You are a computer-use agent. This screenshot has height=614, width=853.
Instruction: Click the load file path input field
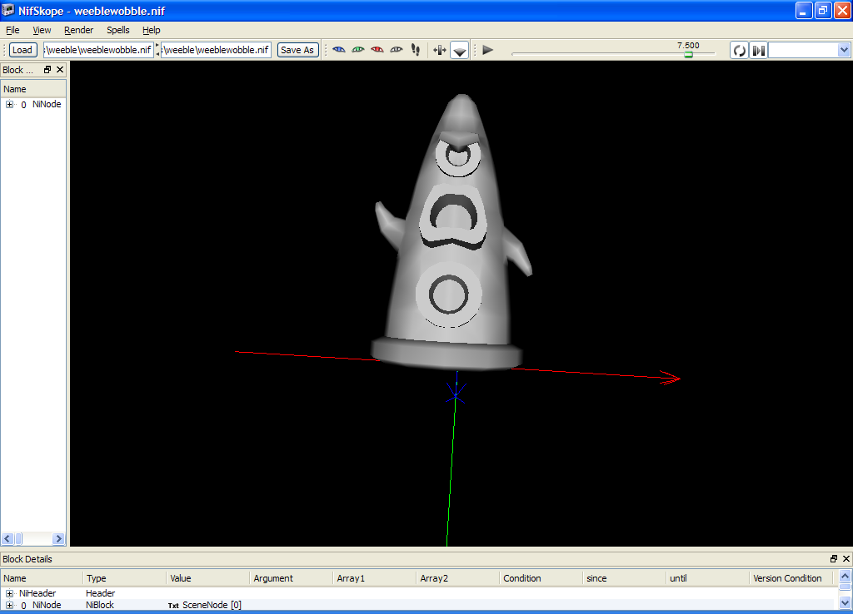tap(98, 50)
